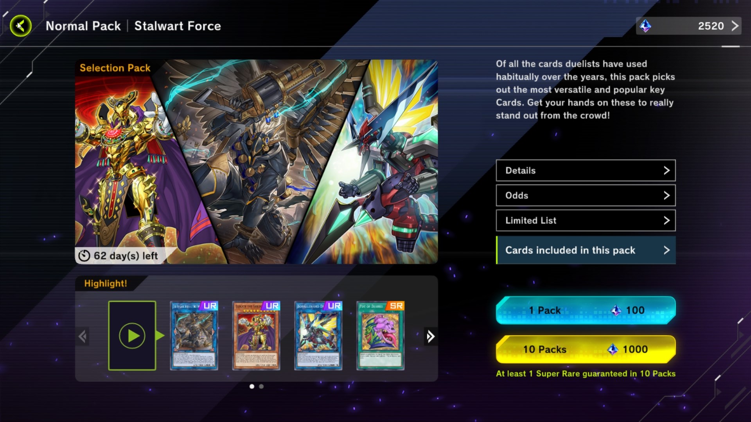Buy 10 Packs for 1000 gems

586,349
